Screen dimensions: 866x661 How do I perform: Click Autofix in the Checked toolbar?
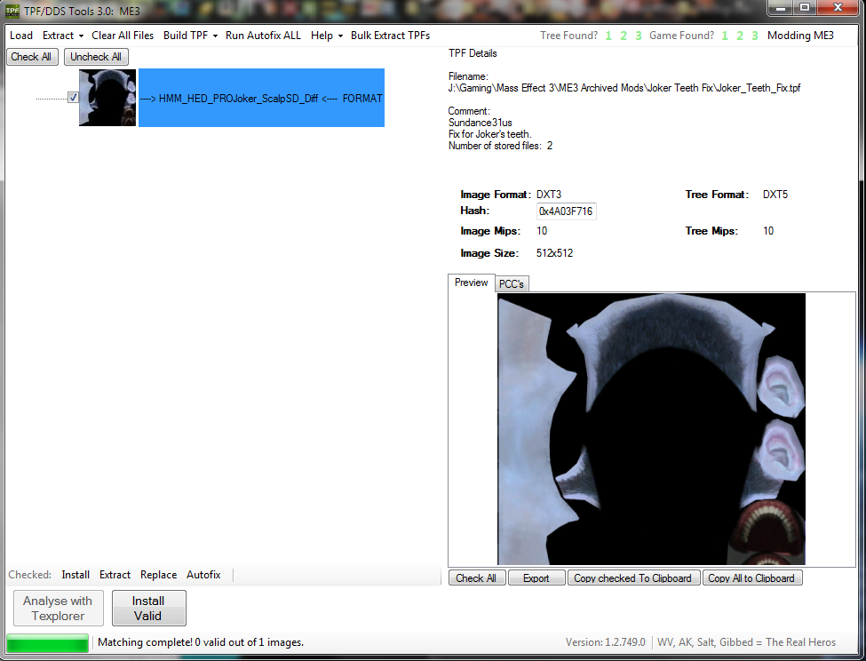tap(203, 575)
